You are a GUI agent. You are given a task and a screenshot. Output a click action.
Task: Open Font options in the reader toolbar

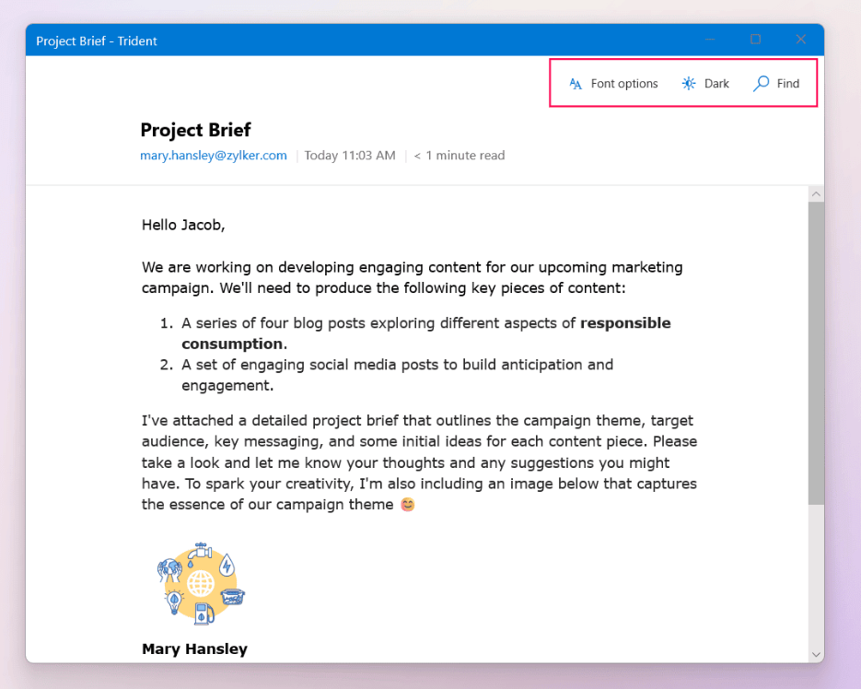(x=613, y=84)
